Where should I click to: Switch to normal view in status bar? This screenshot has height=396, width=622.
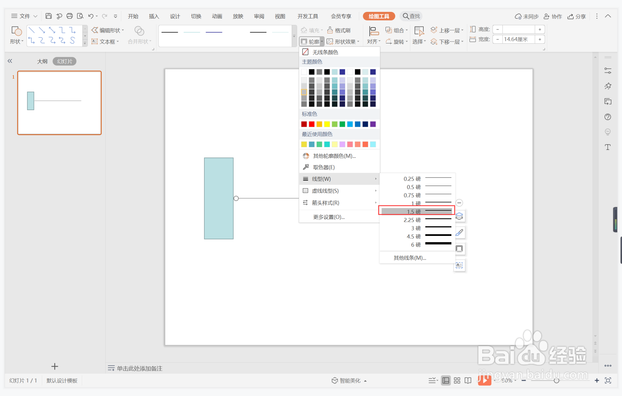[446, 380]
